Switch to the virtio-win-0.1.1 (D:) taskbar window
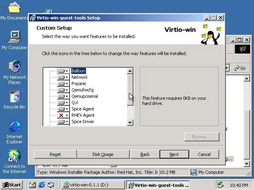This screenshot has height=190, width=254. click(93, 185)
